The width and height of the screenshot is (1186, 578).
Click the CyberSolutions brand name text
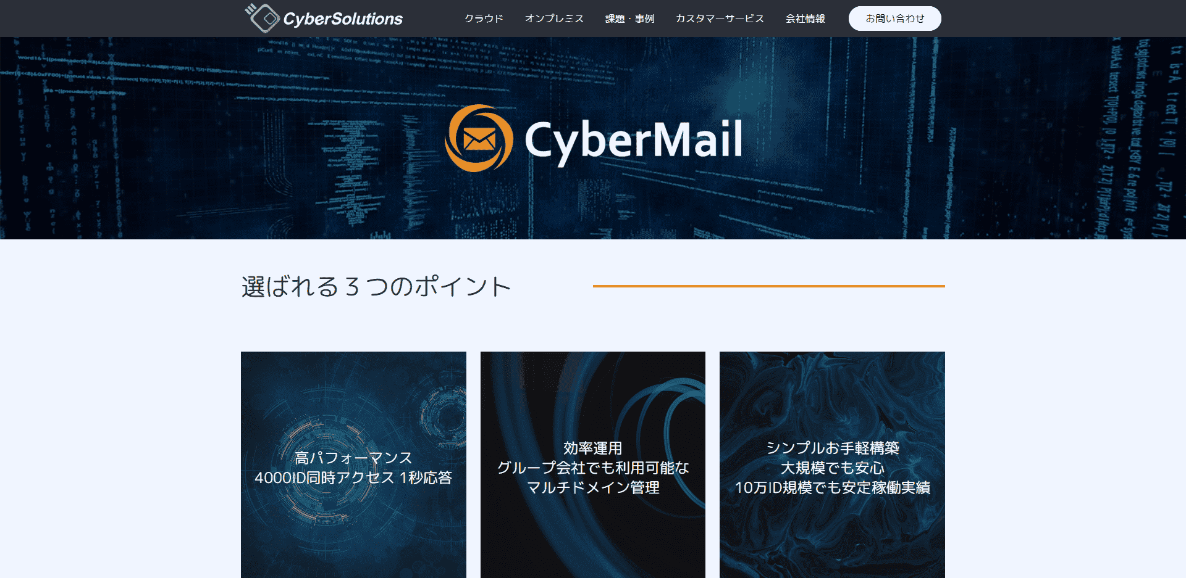coord(343,19)
